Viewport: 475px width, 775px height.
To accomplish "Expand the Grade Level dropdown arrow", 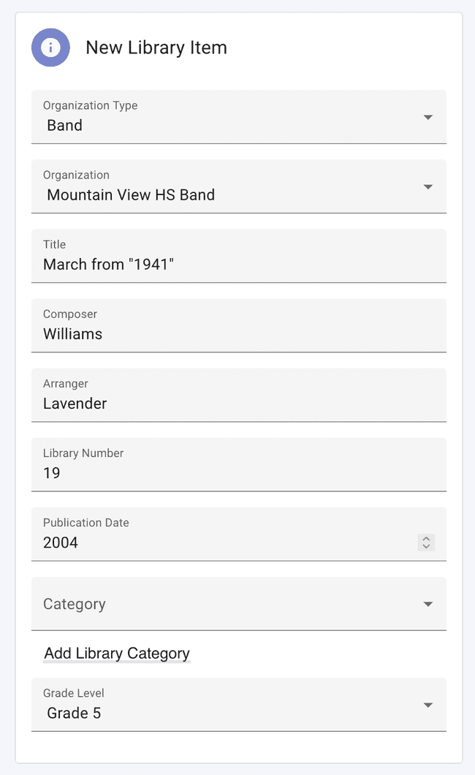I will pos(428,705).
